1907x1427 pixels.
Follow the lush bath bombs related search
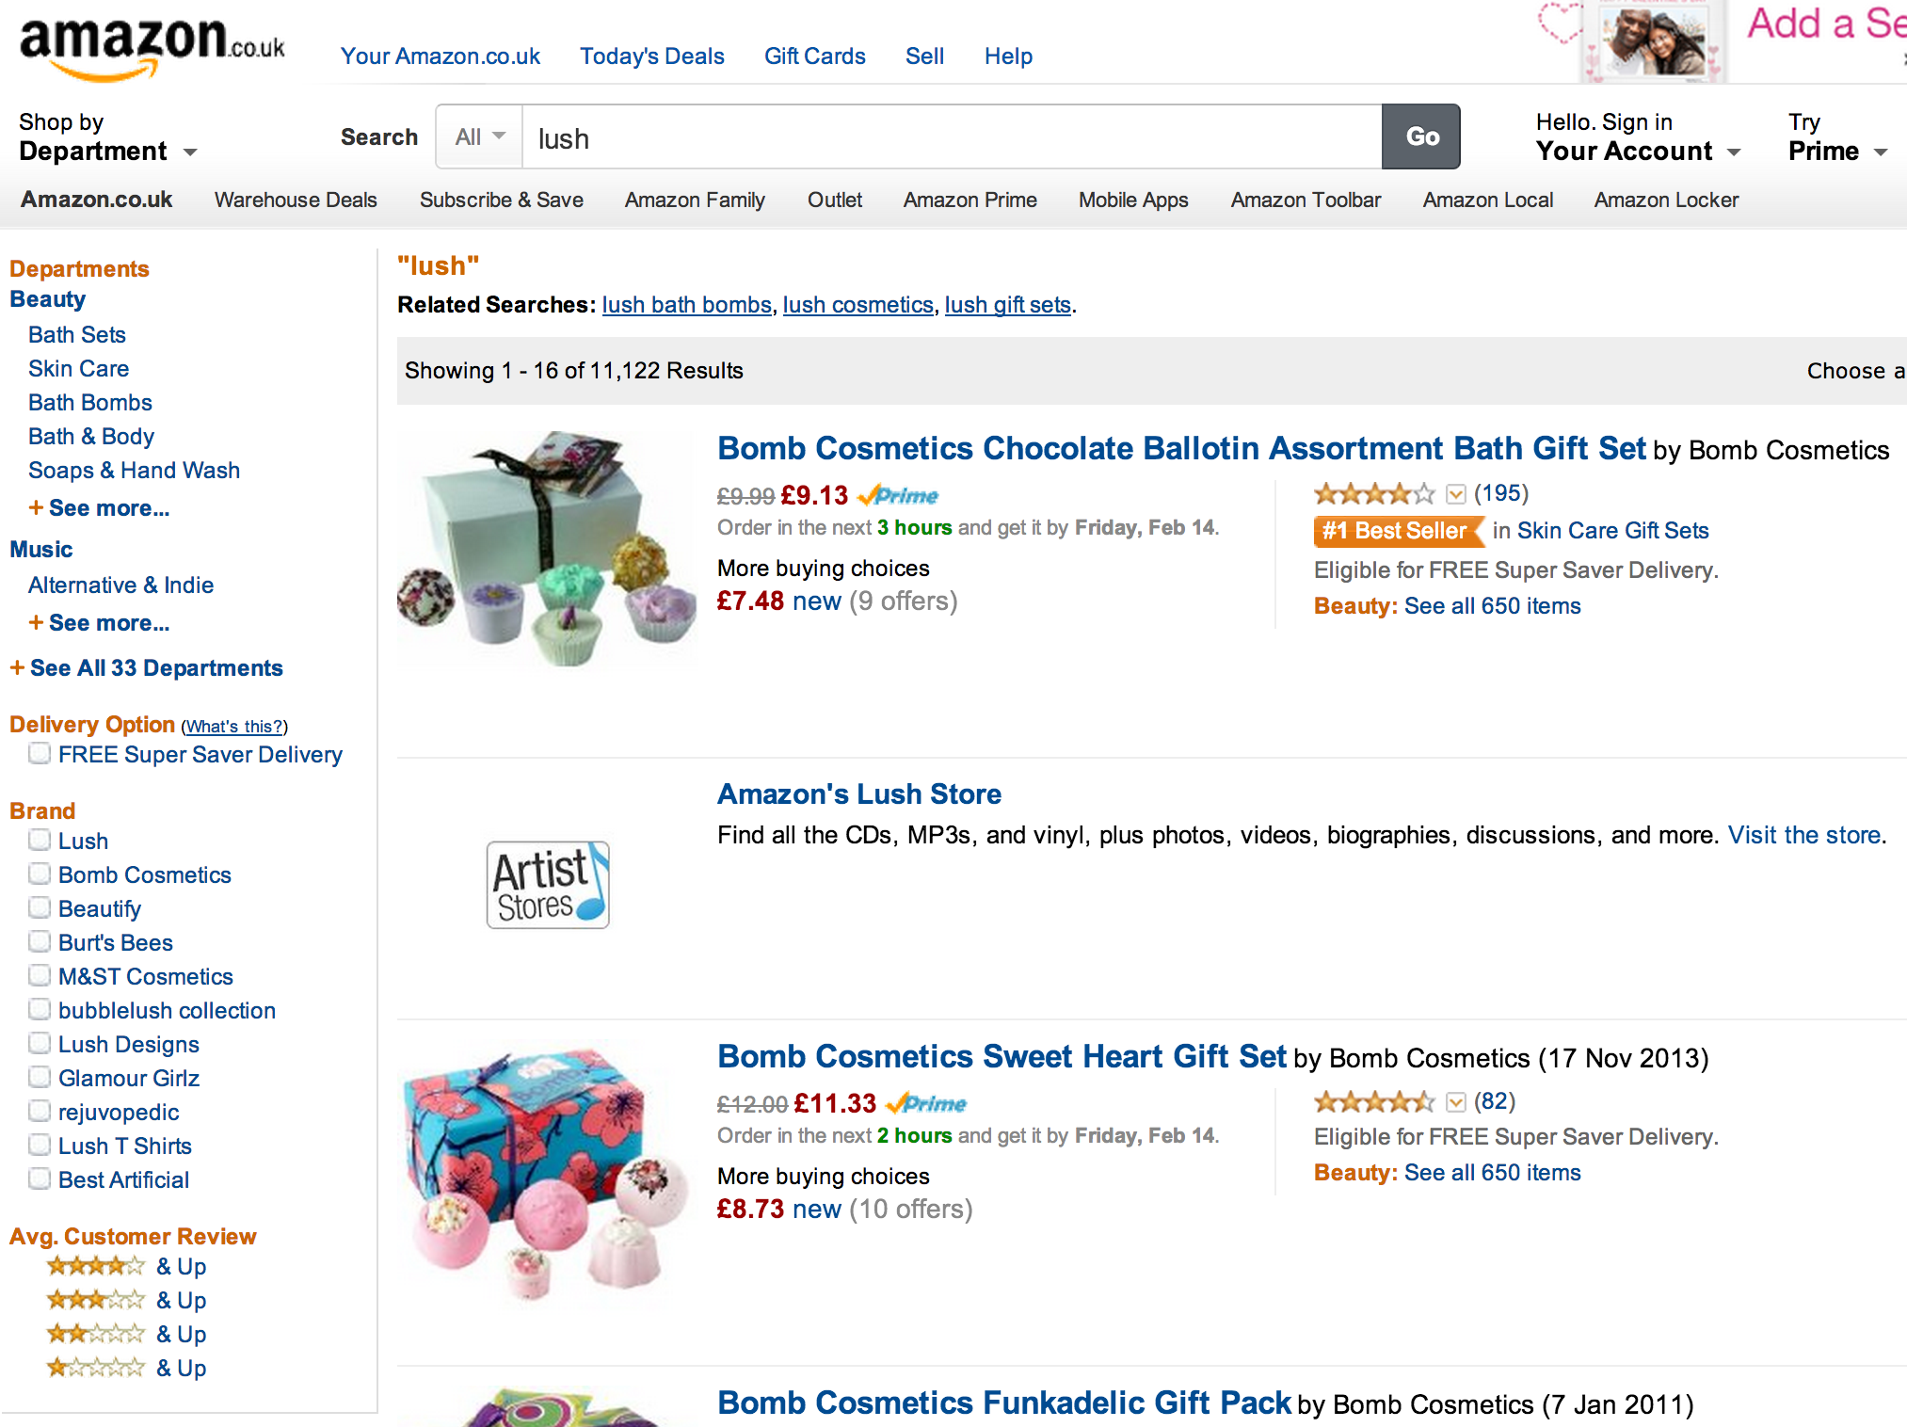(x=686, y=305)
